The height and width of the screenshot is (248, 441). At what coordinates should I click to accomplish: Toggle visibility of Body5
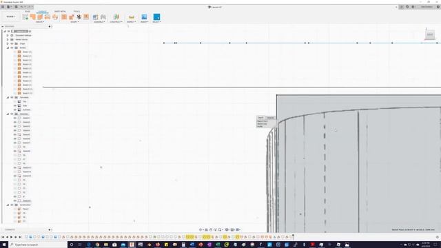click(x=15, y=68)
